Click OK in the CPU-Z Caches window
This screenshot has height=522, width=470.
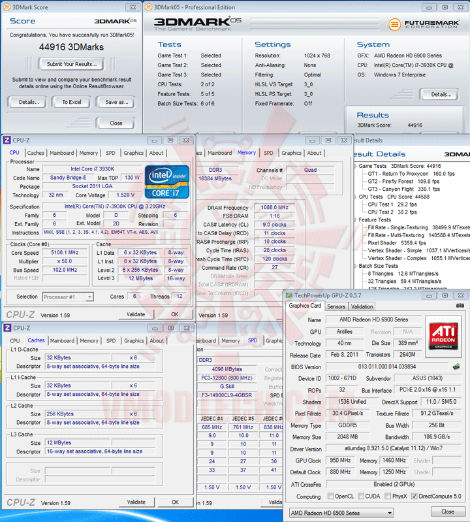[175, 502]
